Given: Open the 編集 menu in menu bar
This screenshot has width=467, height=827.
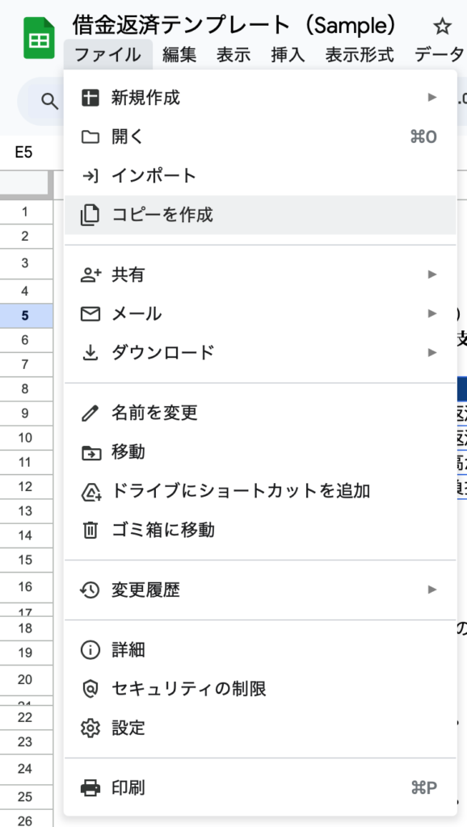Looking at the screenshot, I should click(x=179, y=54).
